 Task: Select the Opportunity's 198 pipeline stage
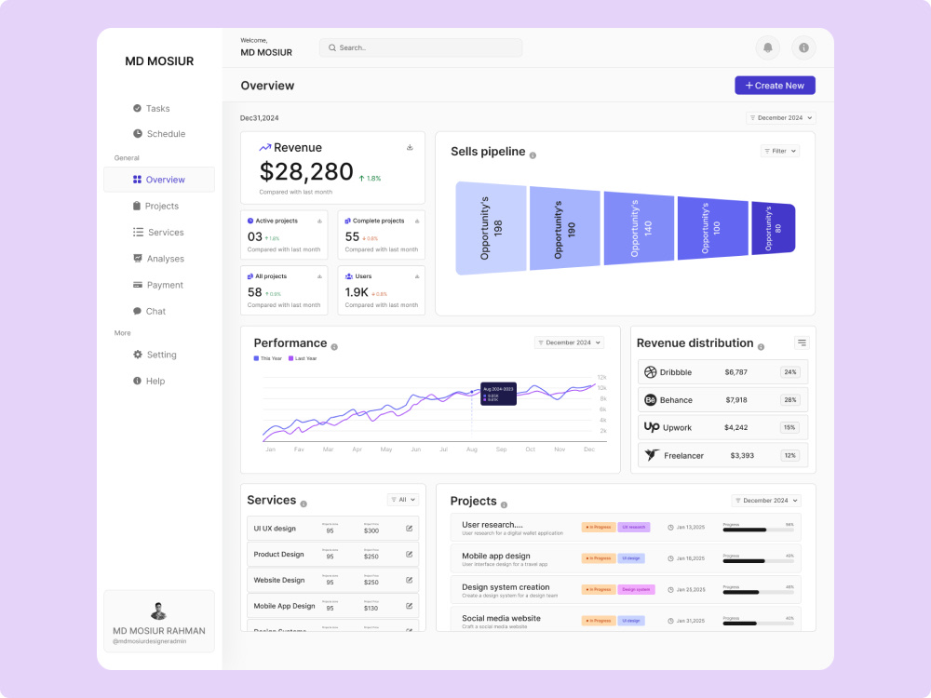491,229
